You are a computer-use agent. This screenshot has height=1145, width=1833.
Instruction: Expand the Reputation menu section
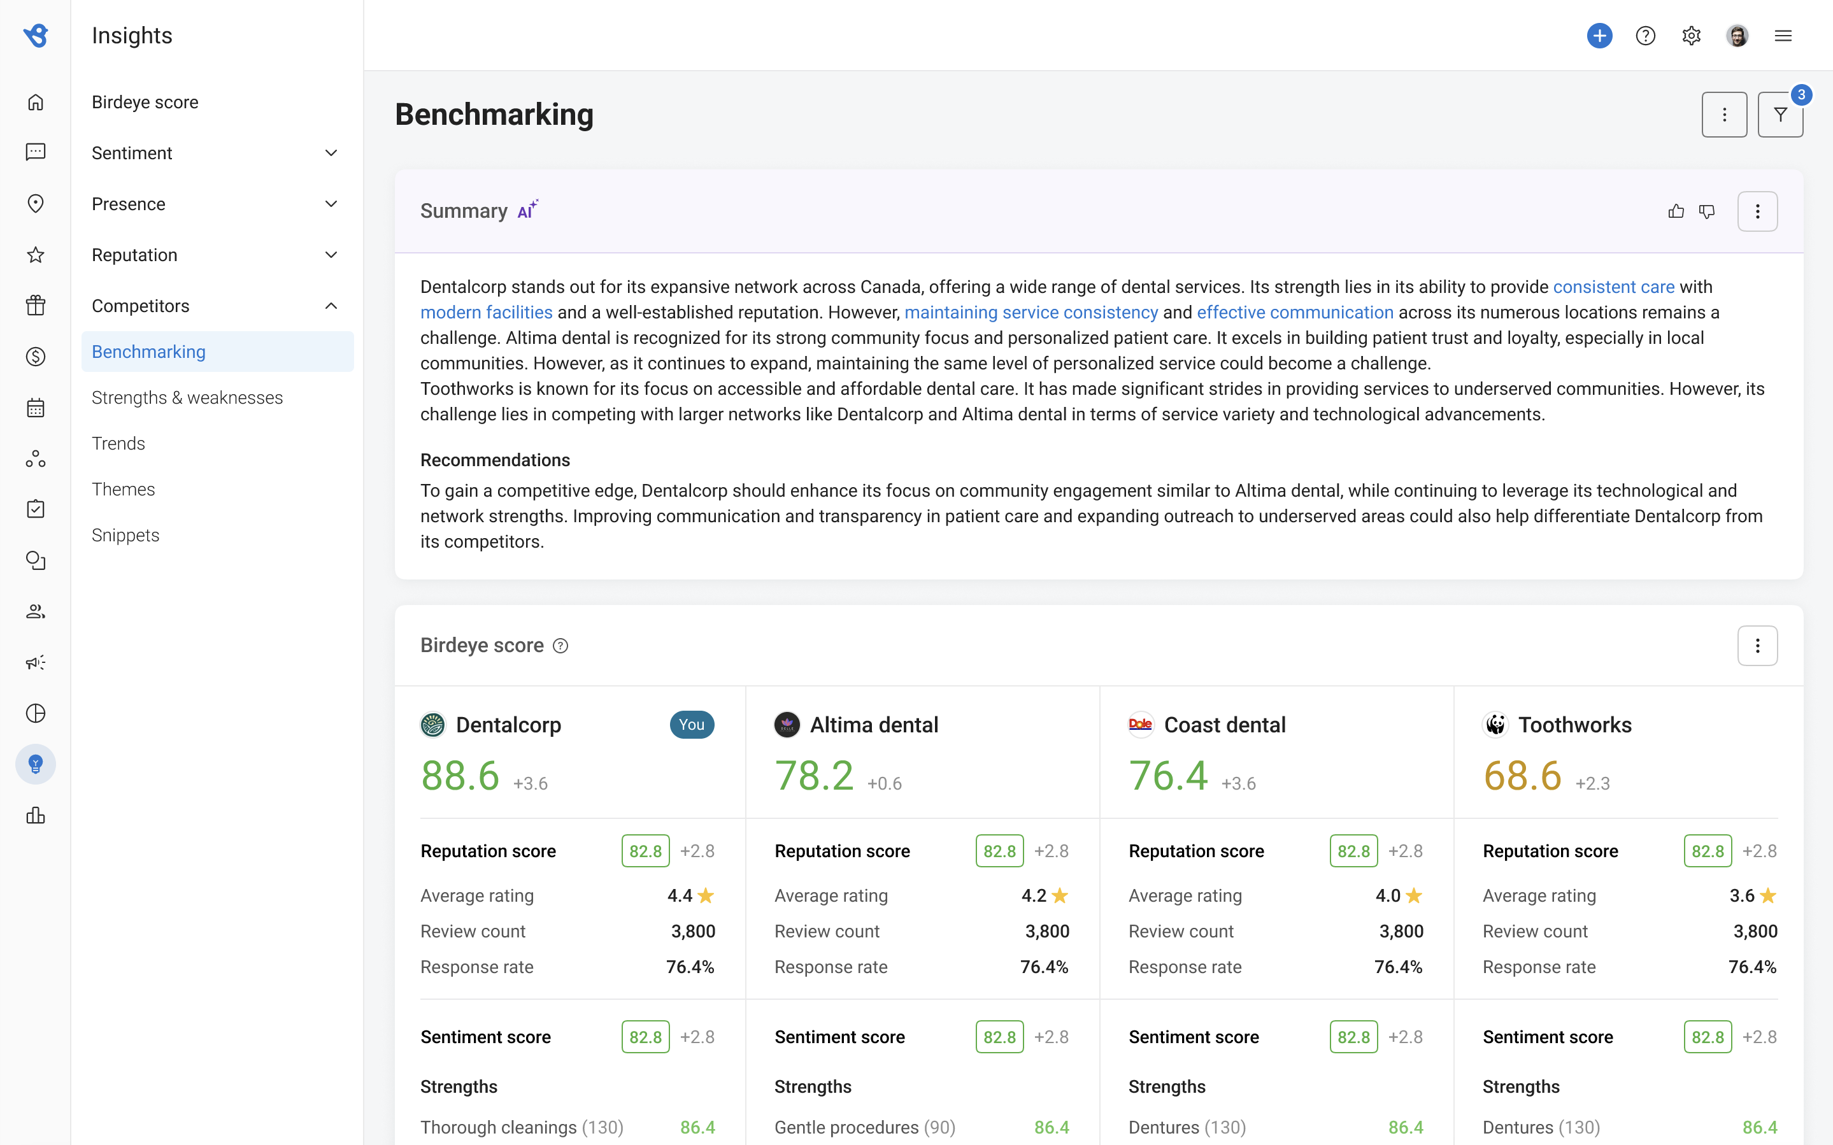pos(217,255)
